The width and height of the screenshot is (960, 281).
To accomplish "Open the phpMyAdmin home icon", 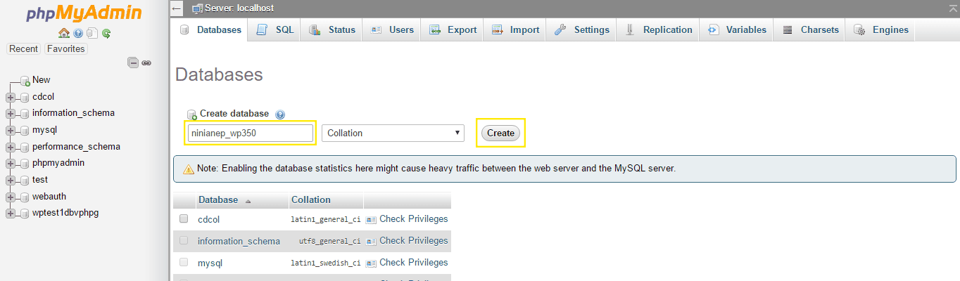I will (x=64, y=33).
